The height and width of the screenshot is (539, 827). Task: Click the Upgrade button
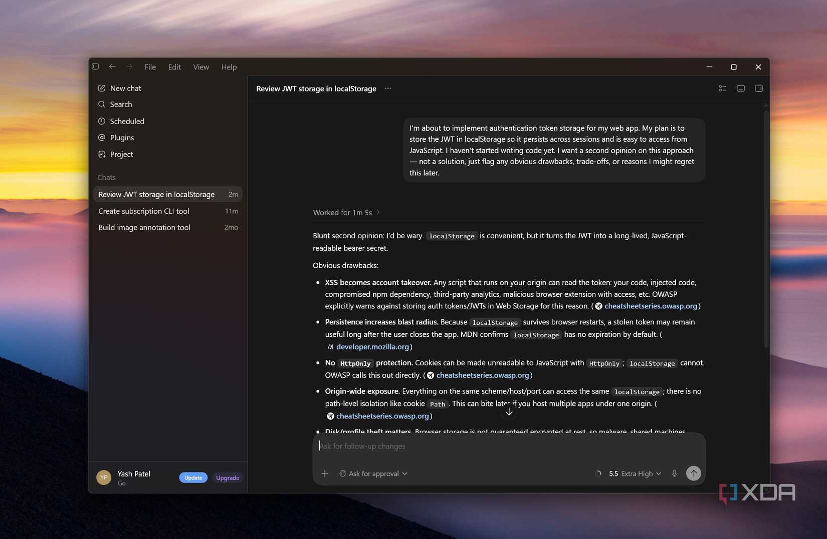228,478
